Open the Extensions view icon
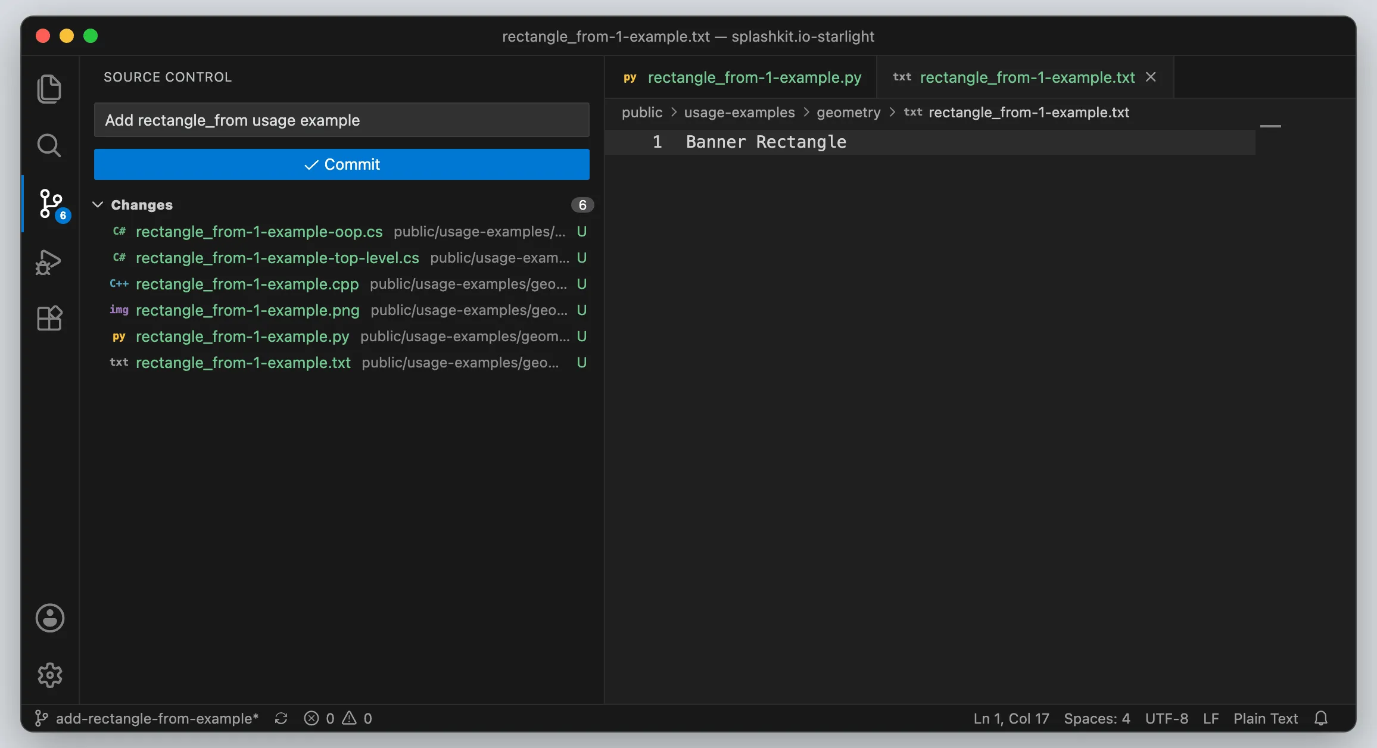The height and width of the screenshot is (748, 1377). [49, 318]
